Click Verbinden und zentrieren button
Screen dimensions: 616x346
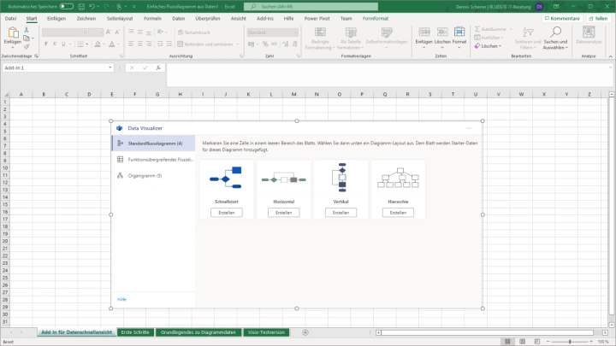pos(208,44)
